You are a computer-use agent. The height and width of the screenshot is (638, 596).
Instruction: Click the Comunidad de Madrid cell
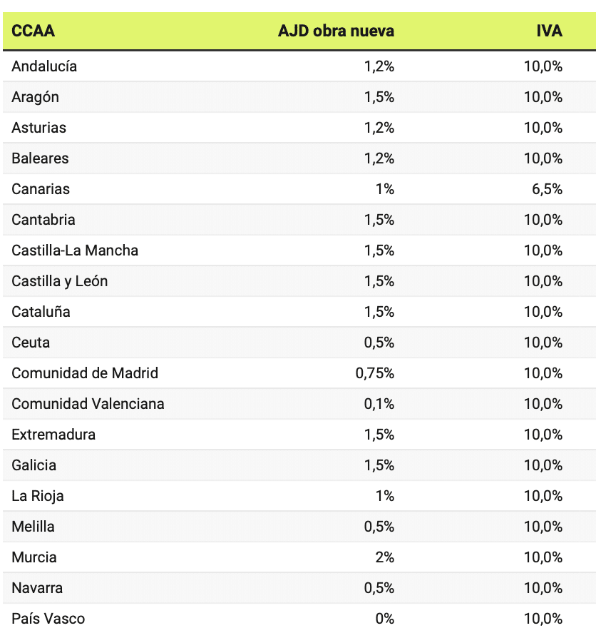[85, 373]
